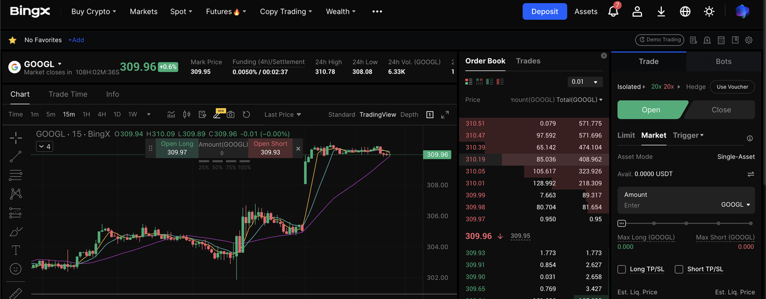Tick the Short TP/SL checkbox
Viewport: 766px width, 299px height.
click(x=679, y=269)
